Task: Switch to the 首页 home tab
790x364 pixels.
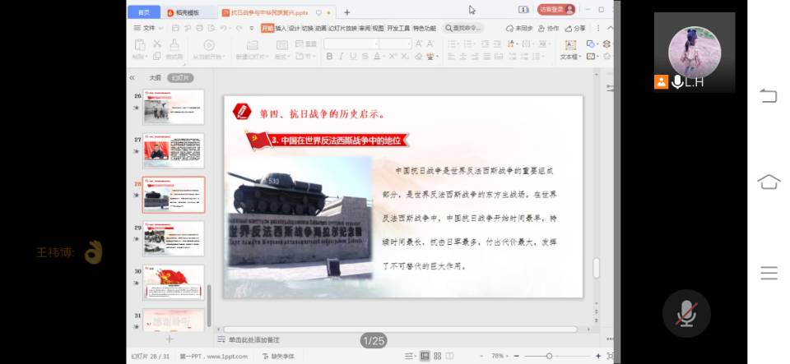Action: click(143, 12)
